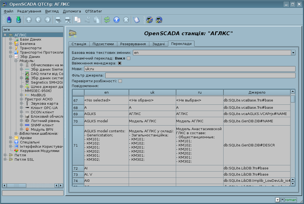Viewport: 304px width, 204px height.
Task: Click the '<No selected>' table cell
Action: pyautogui.click(x=106, y=100)
